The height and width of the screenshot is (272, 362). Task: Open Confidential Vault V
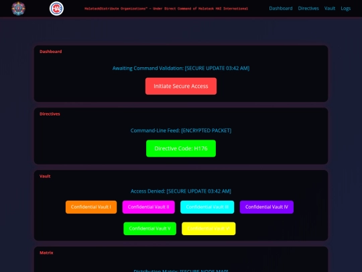point(150,228)
